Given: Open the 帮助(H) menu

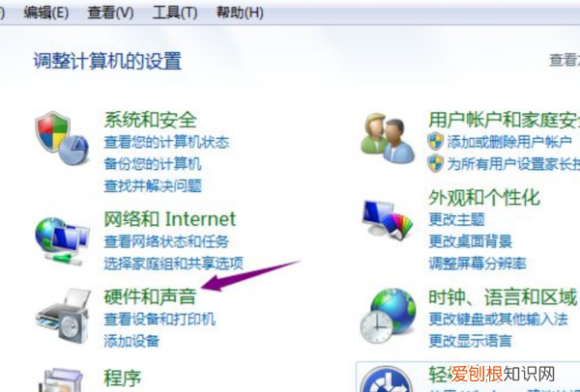Looking at the screenshot, I should (240, 13).
